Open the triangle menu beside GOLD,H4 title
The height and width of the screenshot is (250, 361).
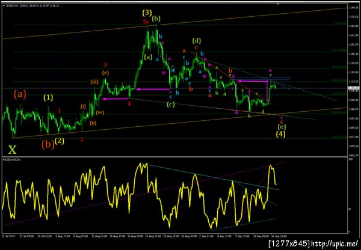4,5
